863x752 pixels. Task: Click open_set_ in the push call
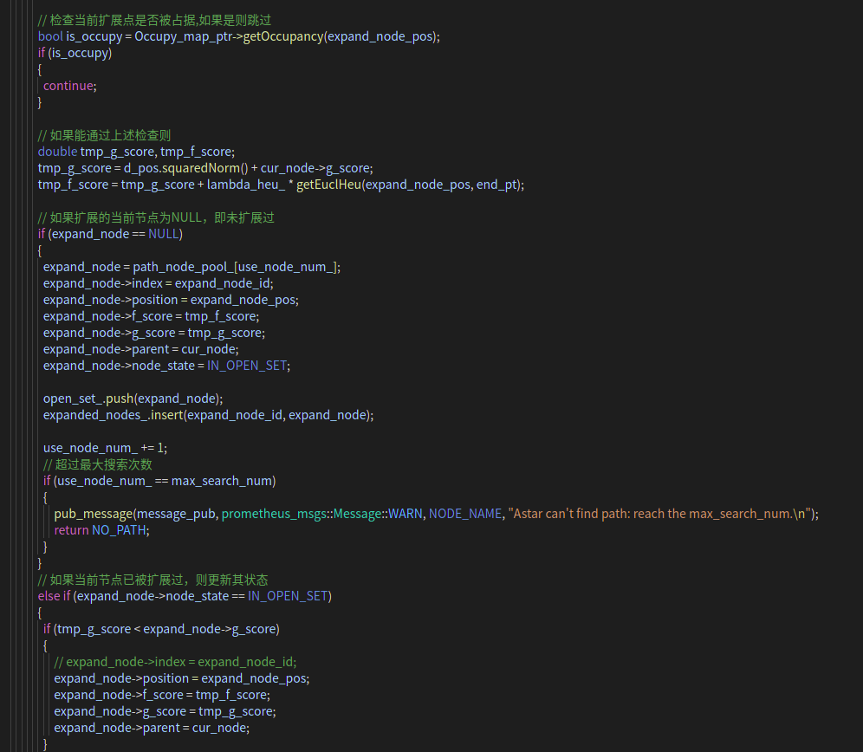(72, 399)
